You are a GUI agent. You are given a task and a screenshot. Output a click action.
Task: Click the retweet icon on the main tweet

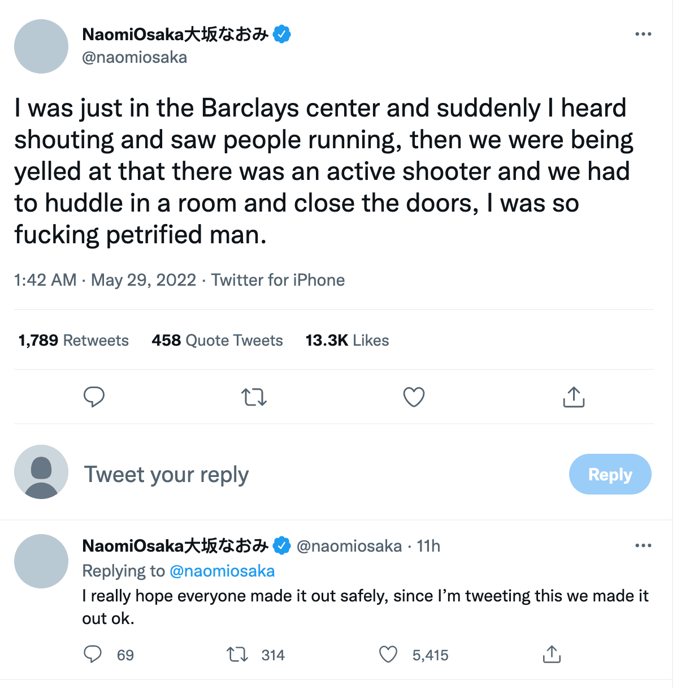click(254, 397)
